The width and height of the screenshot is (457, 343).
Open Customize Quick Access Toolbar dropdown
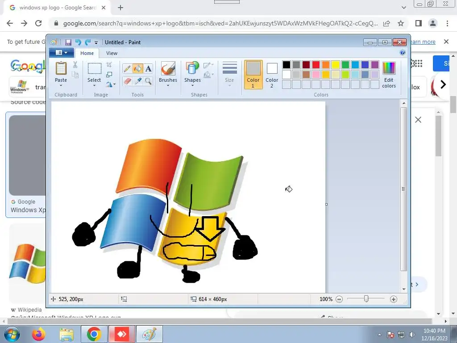pyautogui.click(x=96, y=42)
